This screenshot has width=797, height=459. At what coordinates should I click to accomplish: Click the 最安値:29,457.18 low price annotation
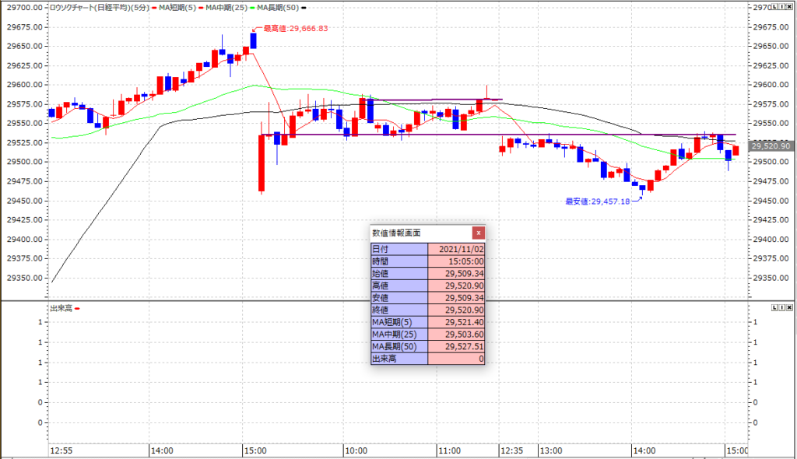click(x=598, y=201)
